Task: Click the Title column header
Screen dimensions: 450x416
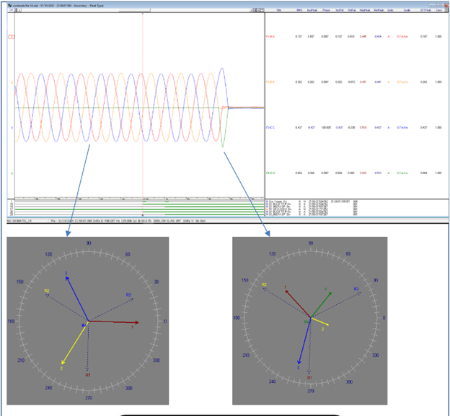Action: pyautogui.click(x=278, y=10)
